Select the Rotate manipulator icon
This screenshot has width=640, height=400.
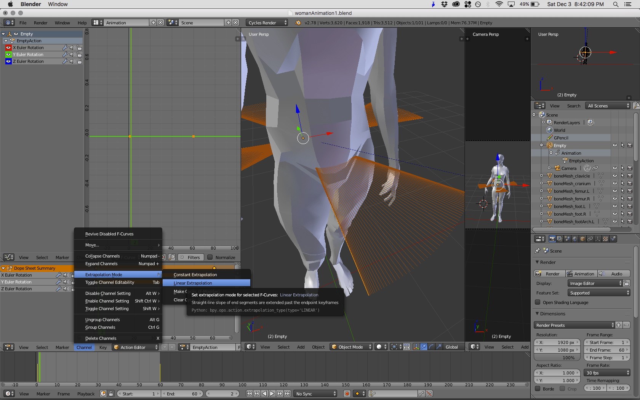pyautogui.click(x=431, y=347)
